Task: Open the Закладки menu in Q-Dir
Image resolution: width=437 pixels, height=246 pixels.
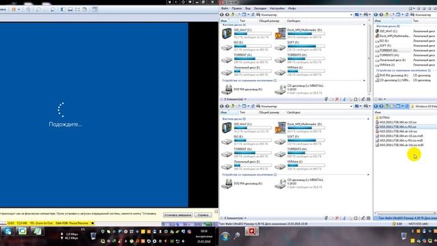Action: [260, 8]
